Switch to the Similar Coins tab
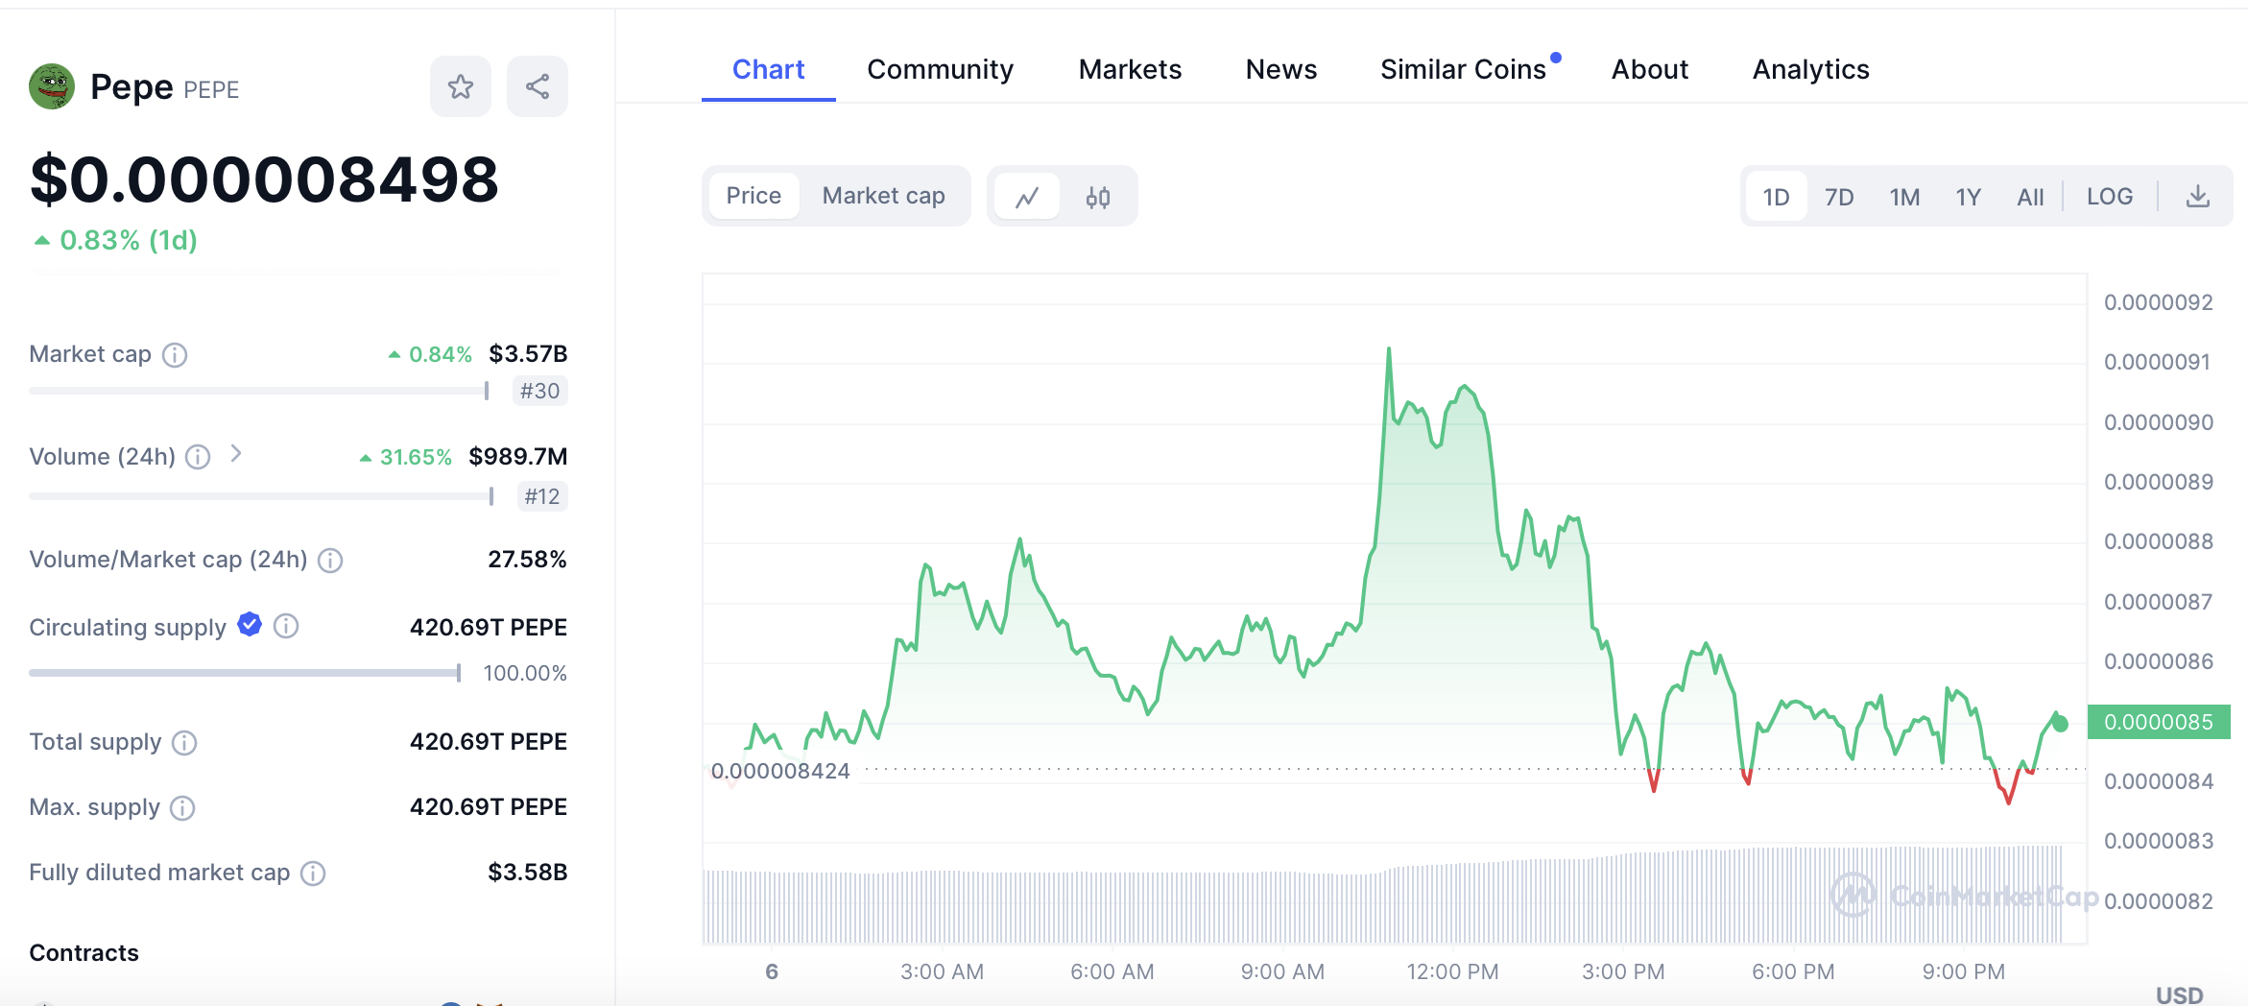The image size is (2248, 1006). point(1463,69)
